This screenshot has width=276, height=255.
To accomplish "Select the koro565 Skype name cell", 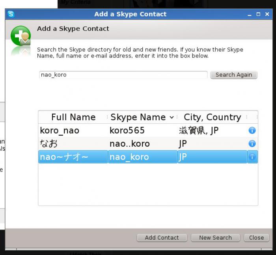I will [143, 130].
